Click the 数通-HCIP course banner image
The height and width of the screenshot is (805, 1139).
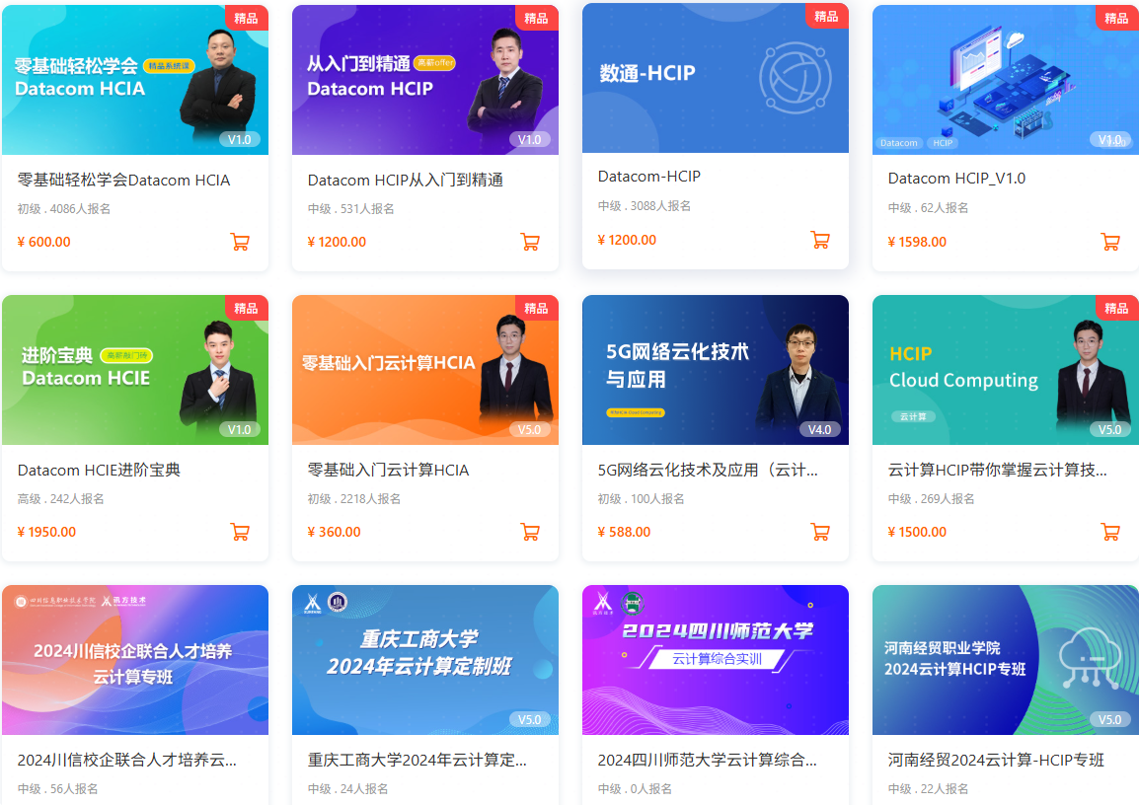coord(716,78)
